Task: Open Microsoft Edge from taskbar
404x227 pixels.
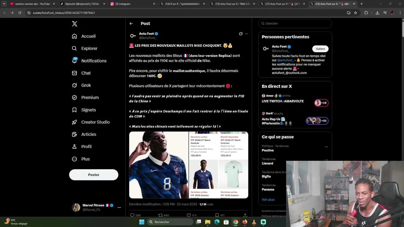Action: point(217,222)
